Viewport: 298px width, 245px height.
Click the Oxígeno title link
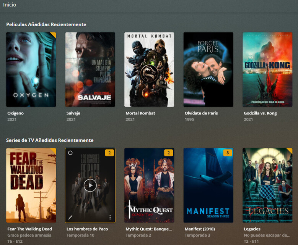coord(16,113)
